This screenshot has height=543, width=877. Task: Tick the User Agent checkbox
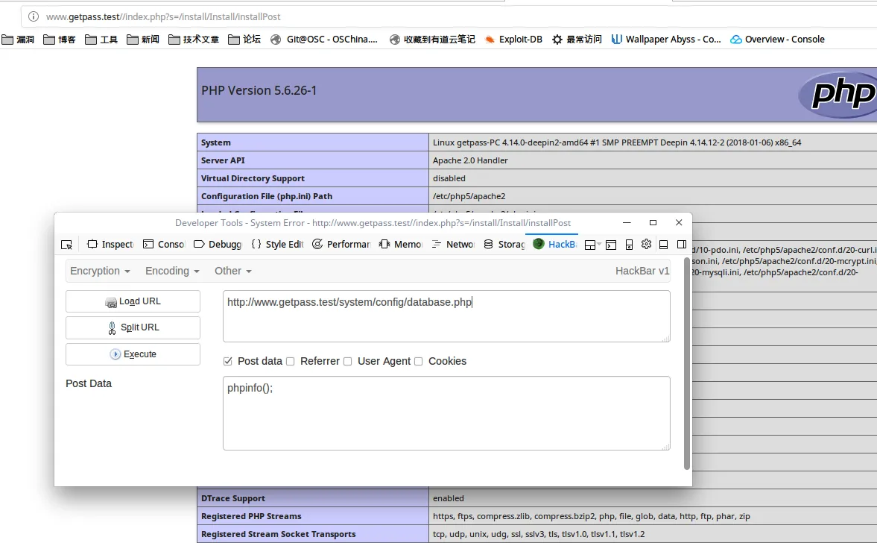347,361
